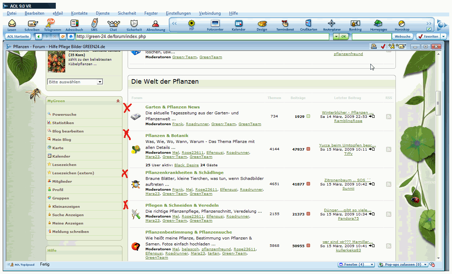Open the URL history dropdown arrow
The image size is (452, 274).
click(x=336, y=37)
